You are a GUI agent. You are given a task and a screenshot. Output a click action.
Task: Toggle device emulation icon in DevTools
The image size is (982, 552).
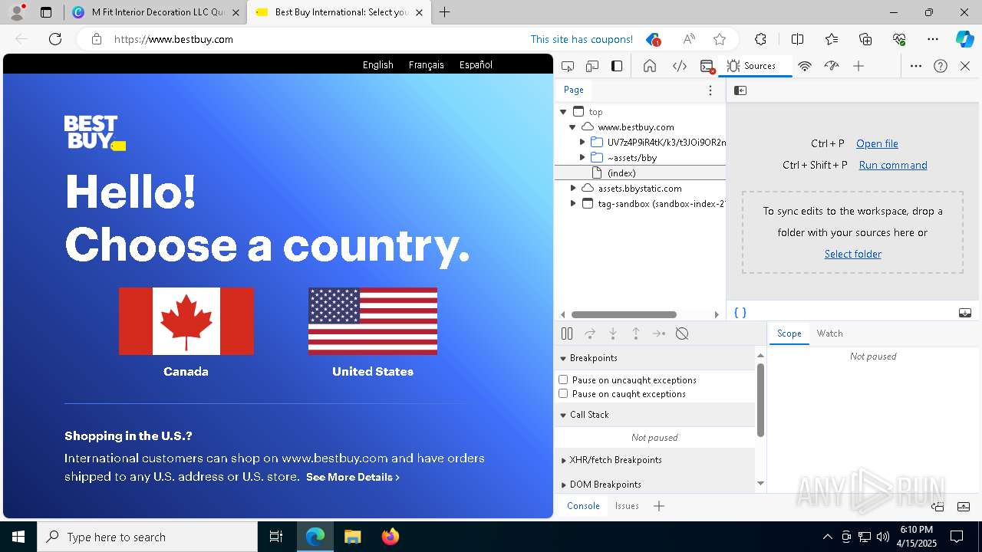coord(592,66)
